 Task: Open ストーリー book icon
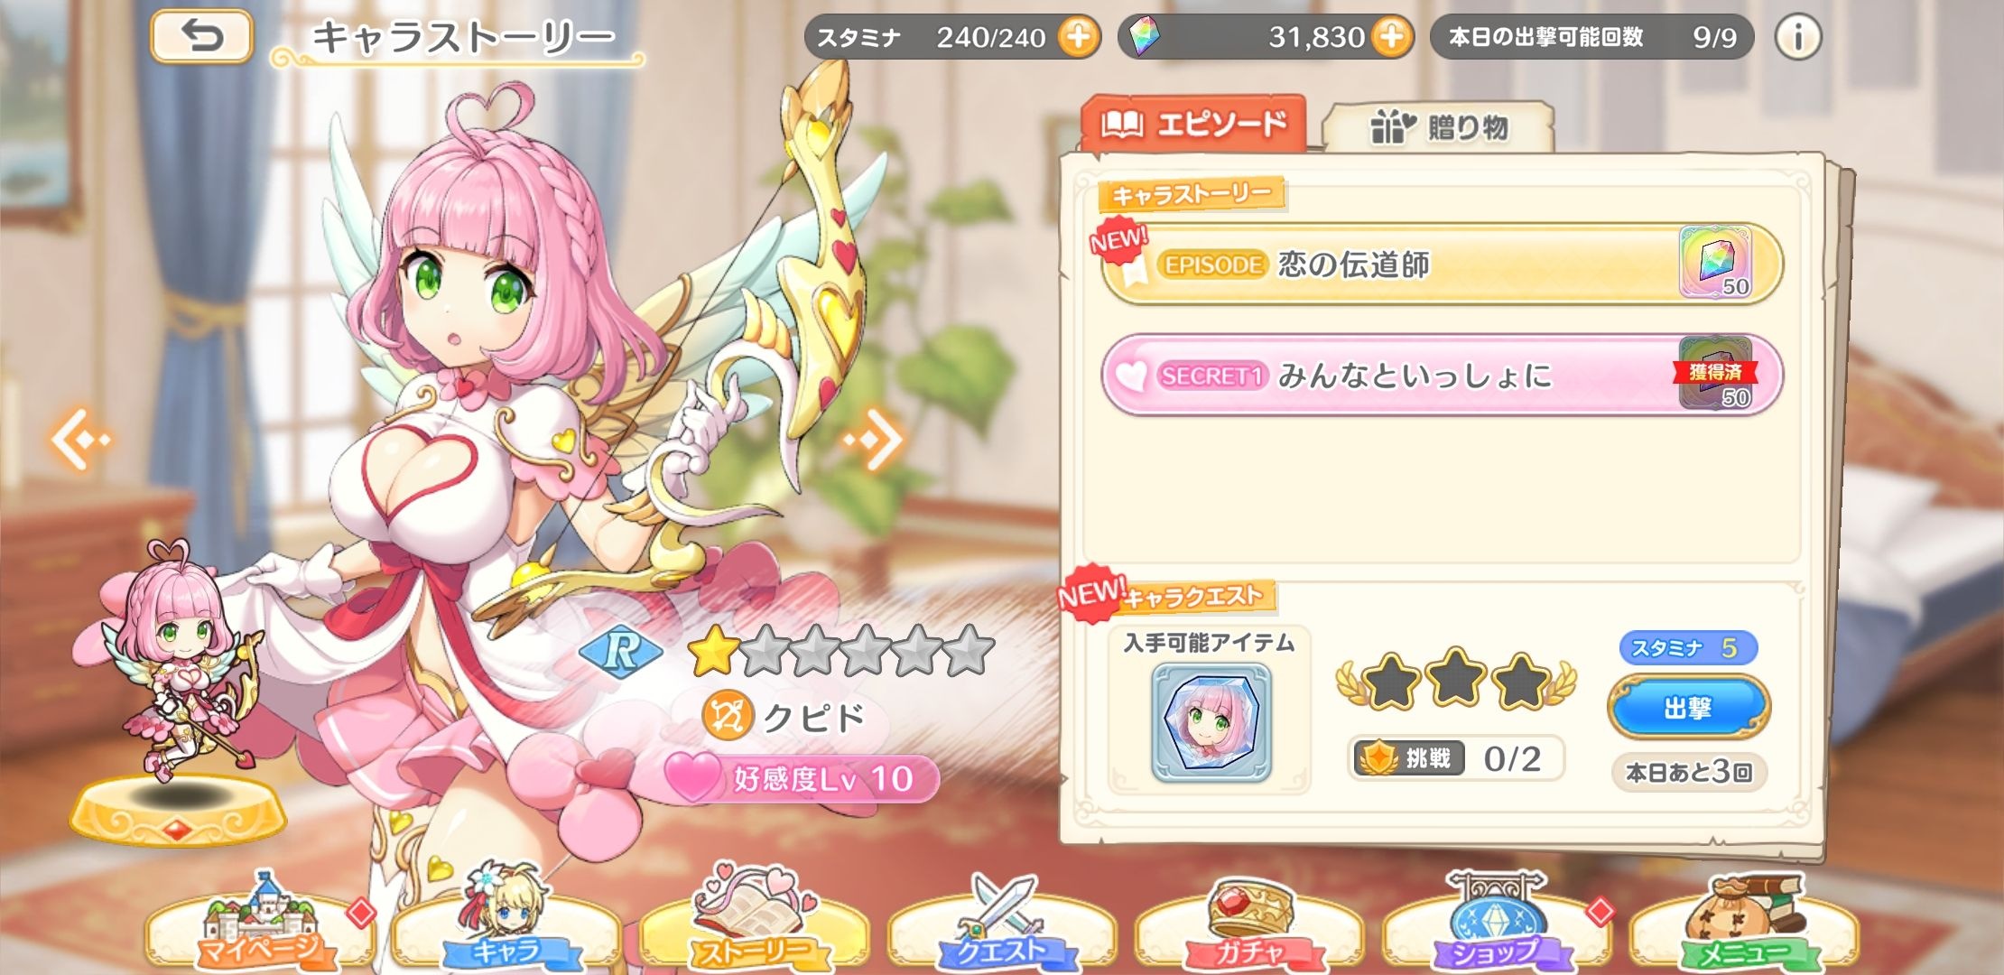[x=755, y=921]
